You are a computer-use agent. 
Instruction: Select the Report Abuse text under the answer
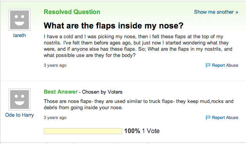[x=225, y=117]
